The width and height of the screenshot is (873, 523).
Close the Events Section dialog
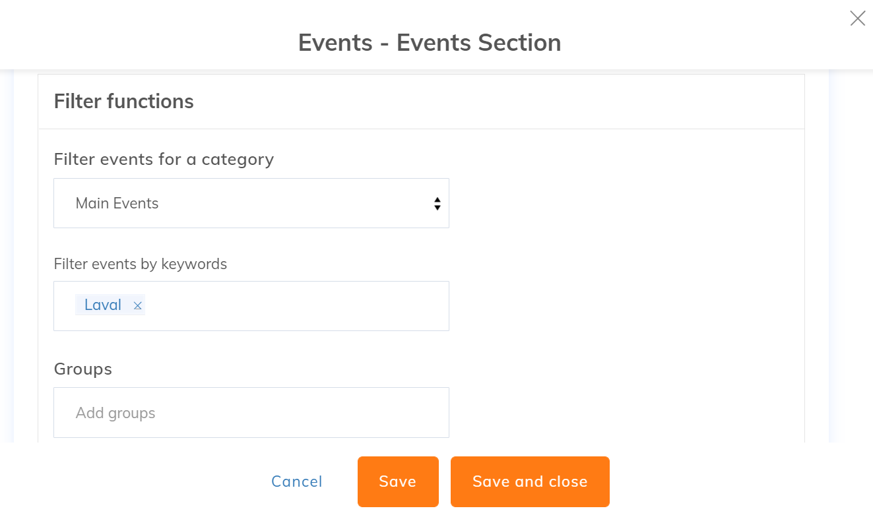point(857,18)
